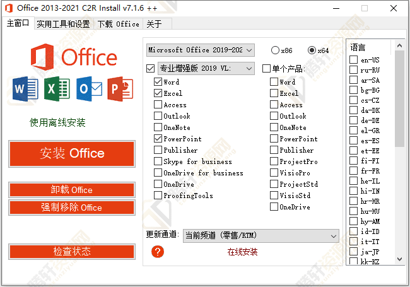Viewport: 410px width, 287px height.
Task: Enable the 单个产品 checkbox
Action: pos(266,68)
